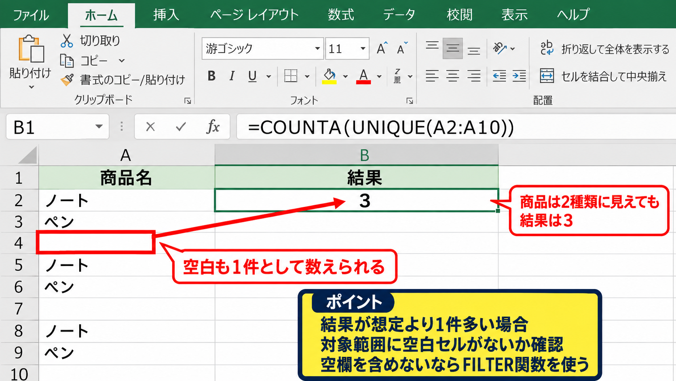Open font name dropdown 游ゴシック

click(317, 49)
